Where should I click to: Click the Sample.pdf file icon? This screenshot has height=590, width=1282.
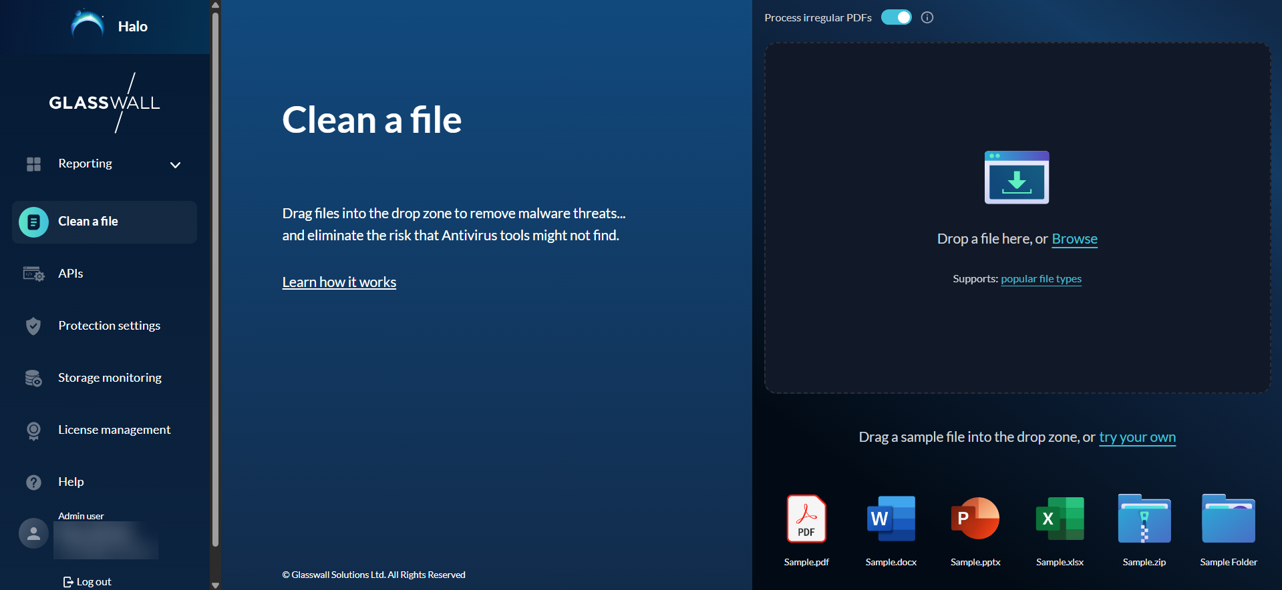coord(806,519)
